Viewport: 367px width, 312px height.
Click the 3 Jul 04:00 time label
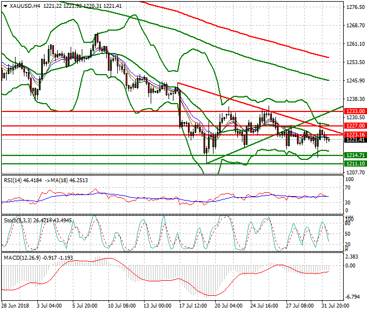tap(49, 306)
